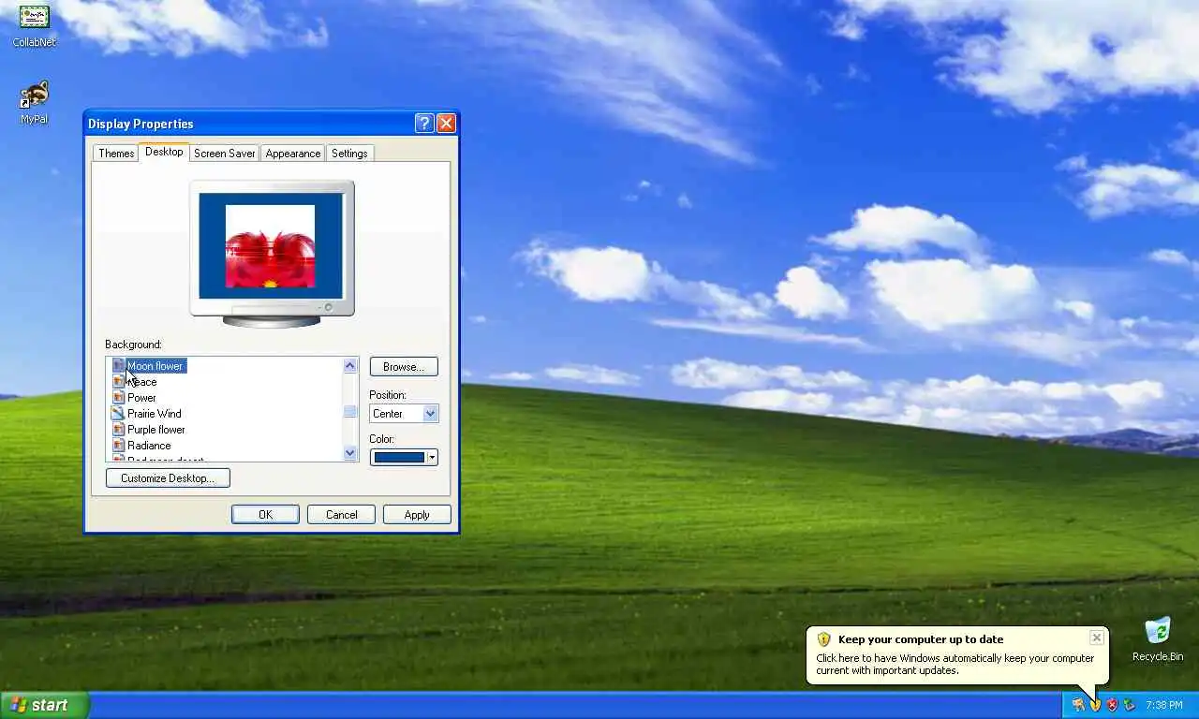
Task: Select the Desktop tab
Action: click(x=164, y=152)
